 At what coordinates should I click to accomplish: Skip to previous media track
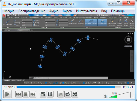[x=19, y=94]
